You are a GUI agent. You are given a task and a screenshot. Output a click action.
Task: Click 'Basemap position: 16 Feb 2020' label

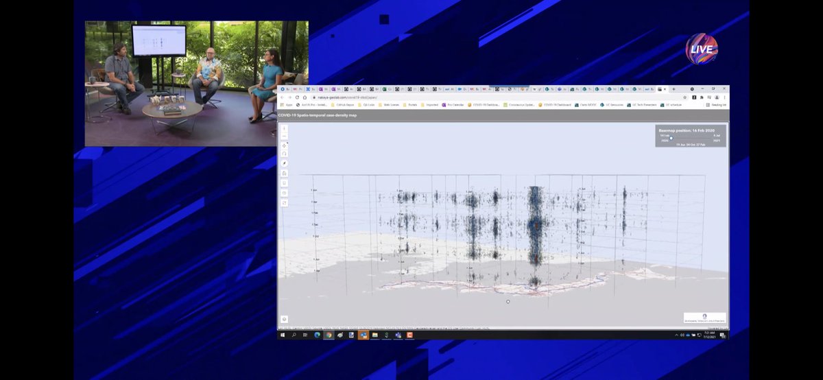(x=687, y=130)
